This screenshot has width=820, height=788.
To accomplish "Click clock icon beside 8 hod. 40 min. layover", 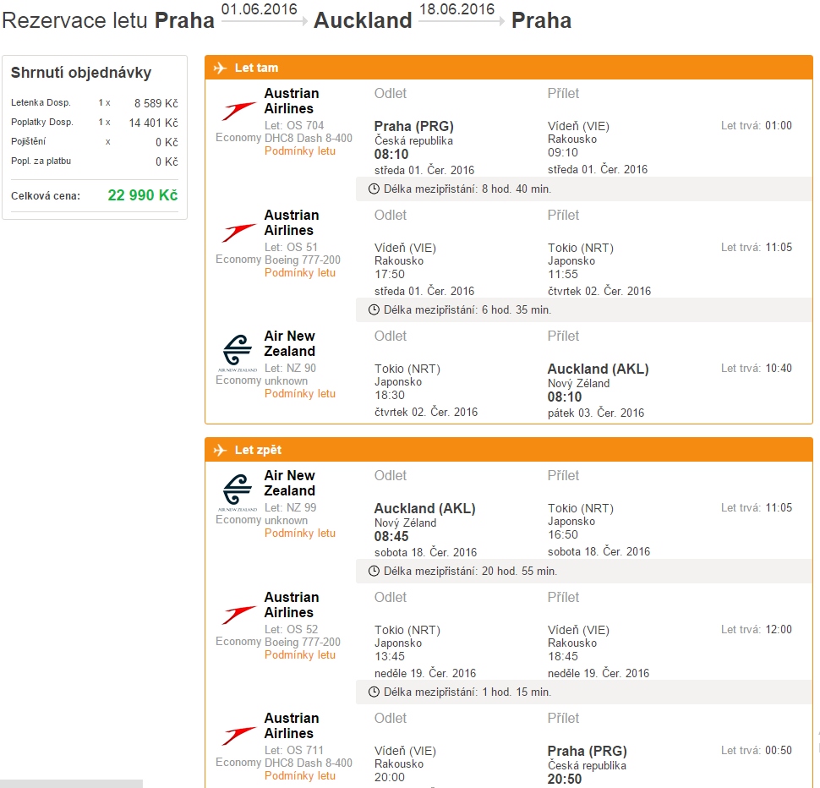I will (374, 189).
